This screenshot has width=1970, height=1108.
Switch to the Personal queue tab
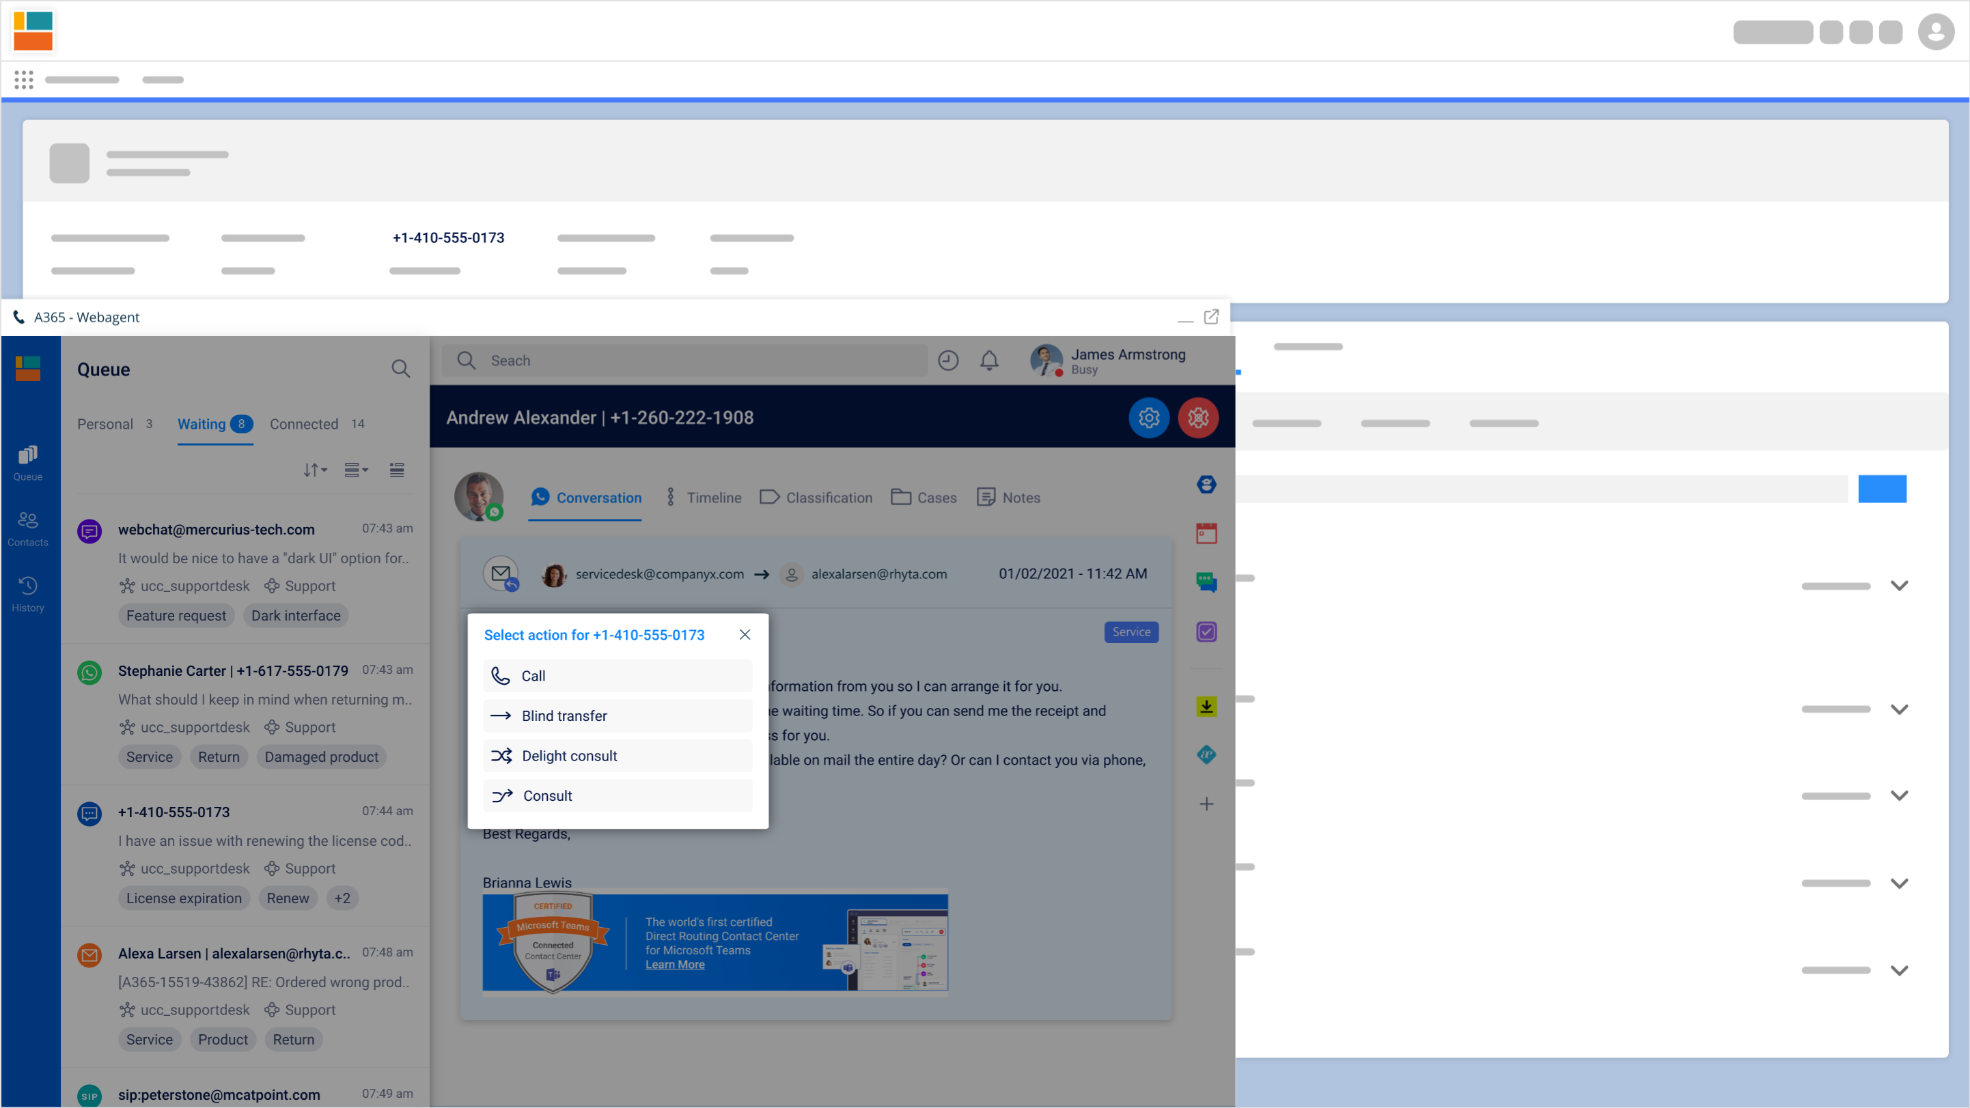pyautogui.click(x=115, y=424)
